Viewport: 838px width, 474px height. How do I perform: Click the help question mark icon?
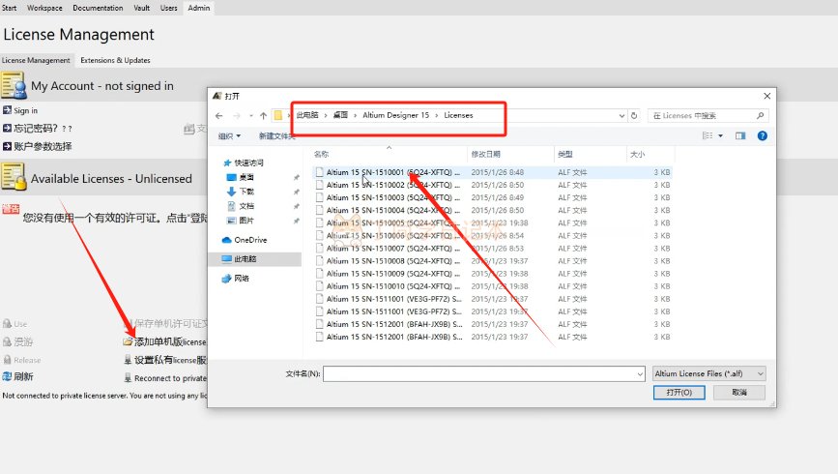click(763, 136)
